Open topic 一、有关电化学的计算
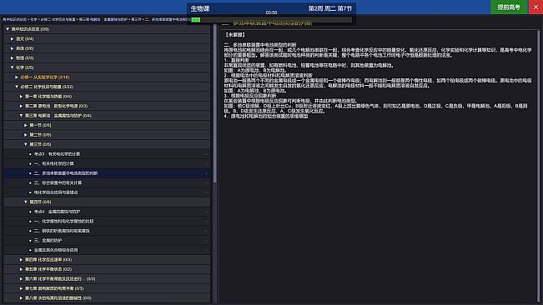The width and height of the screenshot is (543, 305). [107, 163]
